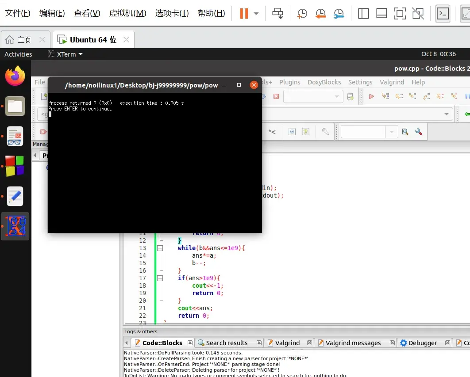Click the Step into debugger icon
This screenshot has width=470, height=377.
pyautogui.click(x=412, y=96)
